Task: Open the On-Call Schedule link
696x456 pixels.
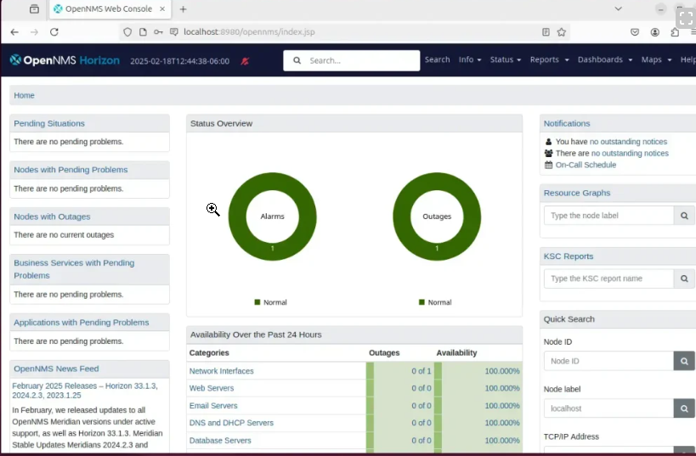Action: (586, 165)
